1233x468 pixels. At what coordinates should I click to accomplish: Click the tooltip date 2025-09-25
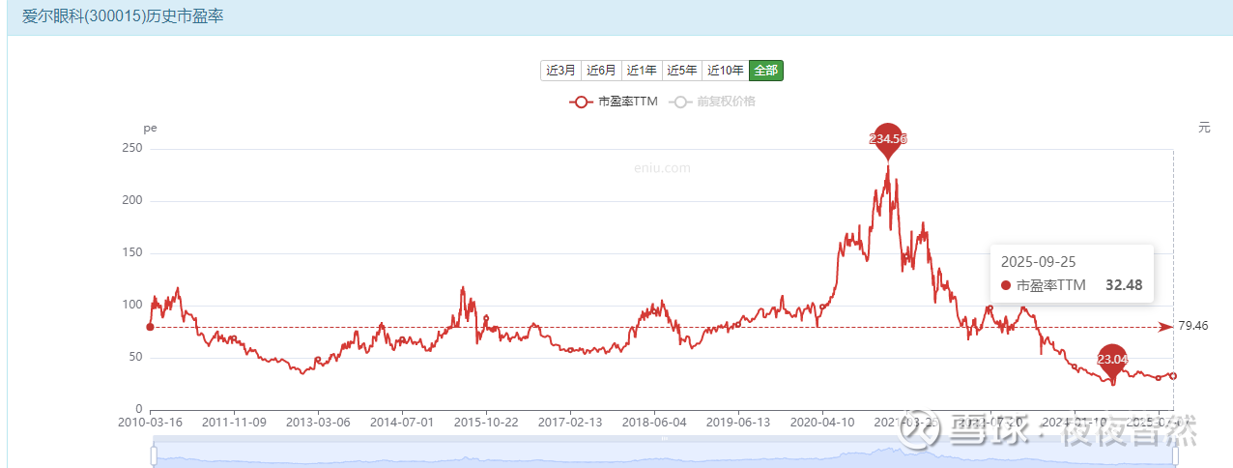click(1039, 262)
